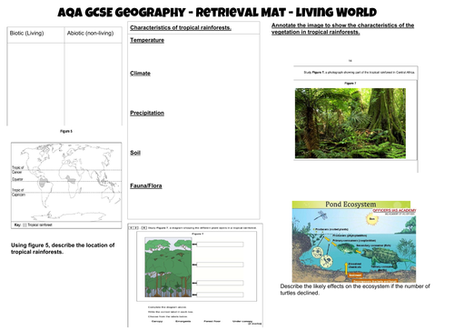Click the Biotic (Living) column header
Screen dimensions: 454x330
26,33
